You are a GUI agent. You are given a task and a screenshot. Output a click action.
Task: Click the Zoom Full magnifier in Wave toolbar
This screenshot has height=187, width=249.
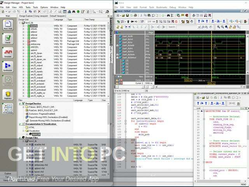[226, 27]
